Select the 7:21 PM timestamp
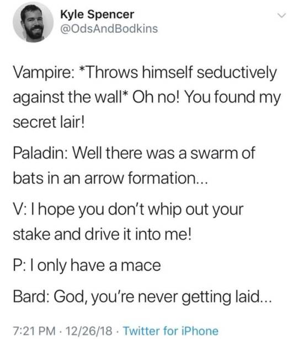The width and height of the screenshot is (298, 339). point(34,331)
